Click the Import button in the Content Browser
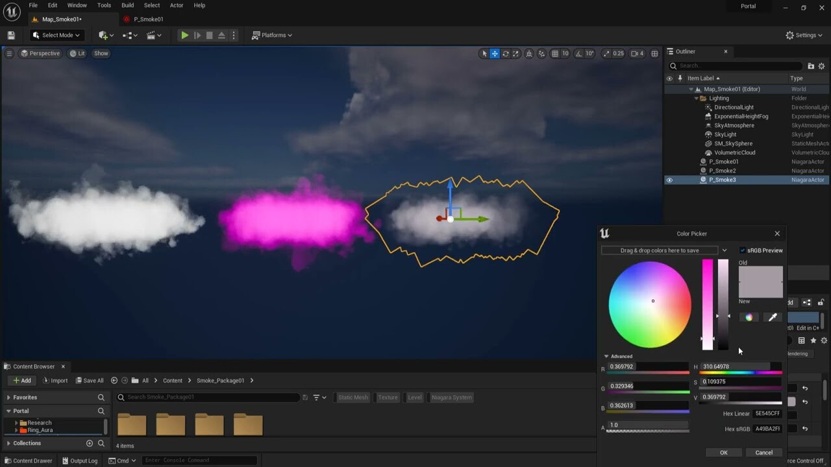 click(x=56, y=380)
